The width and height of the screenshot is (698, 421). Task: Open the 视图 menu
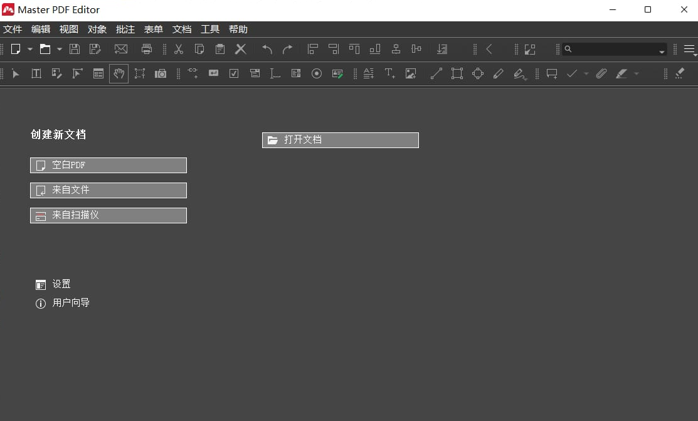[x=68, y=29]
